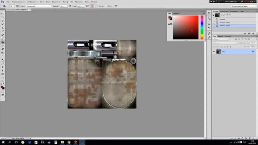Toggle pressure for opacity icon
Viewport: 258px width, 145px height.
click(x=70, y=6)
